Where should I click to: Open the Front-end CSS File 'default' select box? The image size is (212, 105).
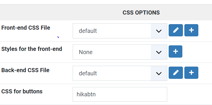click(120, 31)
